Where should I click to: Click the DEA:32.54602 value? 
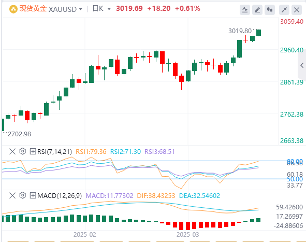point(199,195)
